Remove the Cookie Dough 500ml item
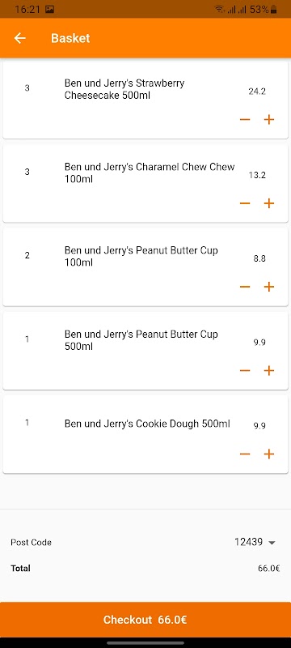Image resolution: width=291 pixels, height=648 pixels. click(x=245, y=454)
